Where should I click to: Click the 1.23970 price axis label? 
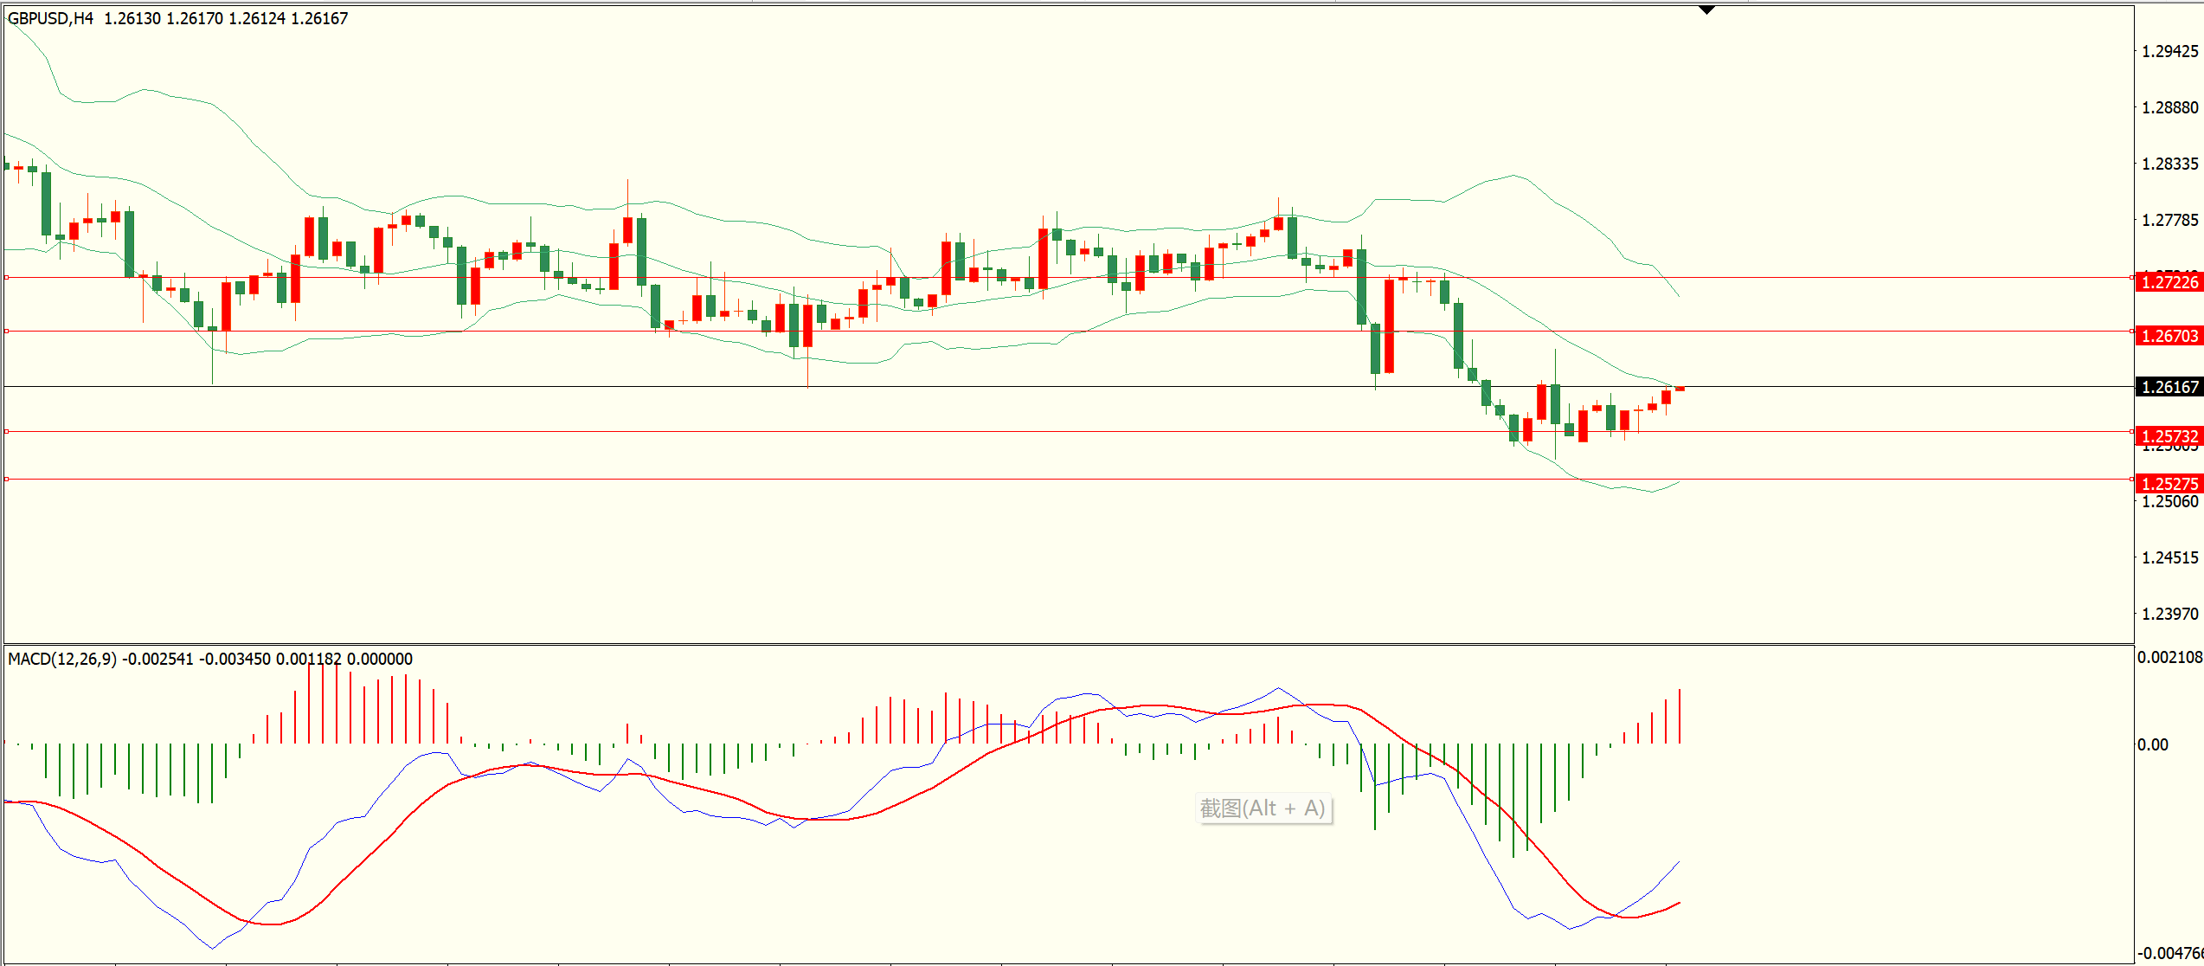(x=2169, y=615)
